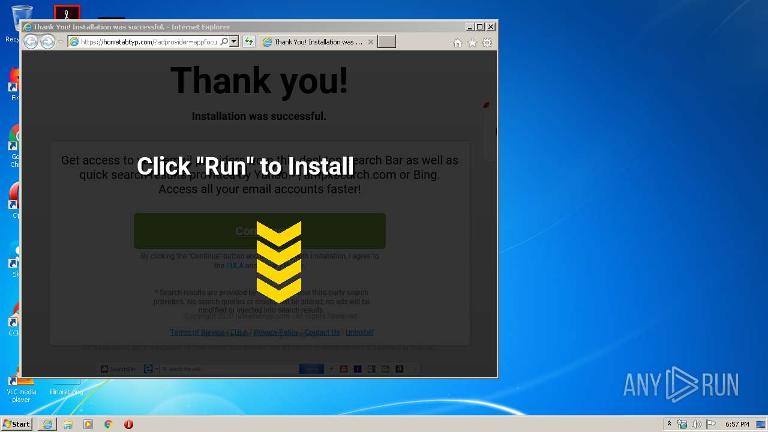Click the volume speaker tray icon

[697, 424]
